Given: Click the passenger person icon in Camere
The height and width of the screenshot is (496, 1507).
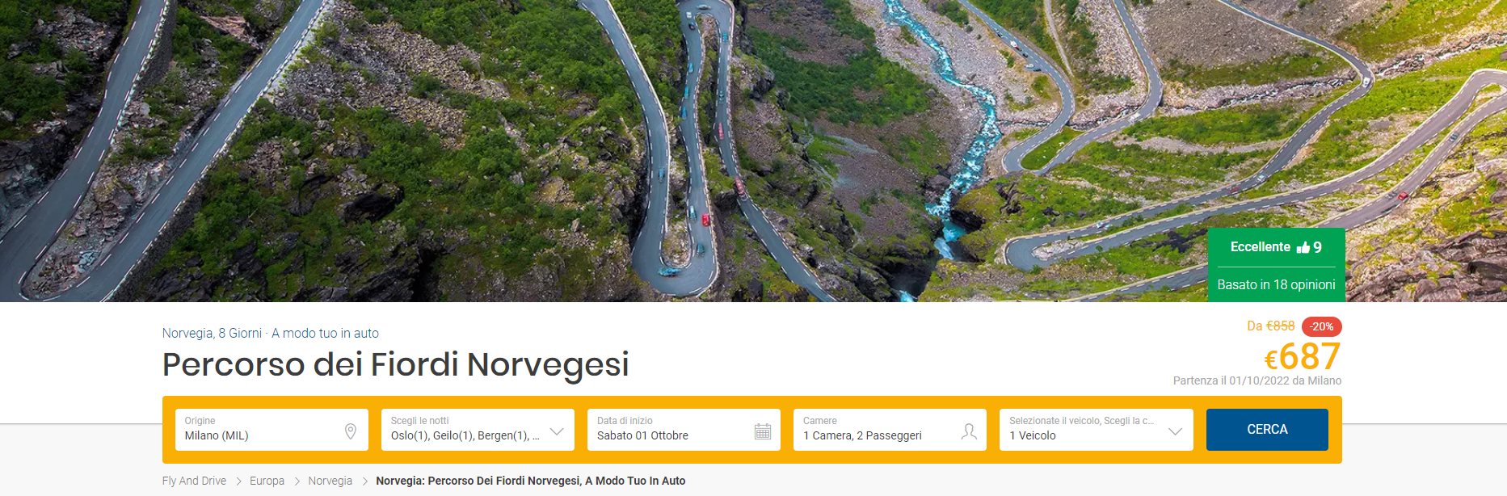Looking at the screenshot, I should 969,431.
